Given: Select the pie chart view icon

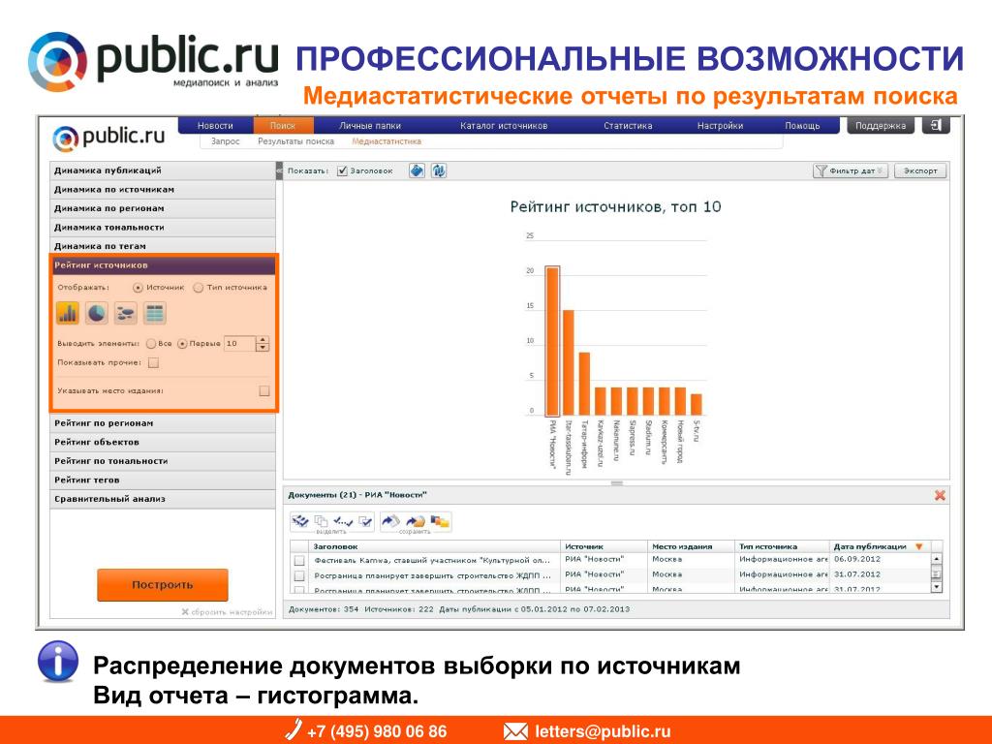Looking at the screenshot, I should [96, 313].
